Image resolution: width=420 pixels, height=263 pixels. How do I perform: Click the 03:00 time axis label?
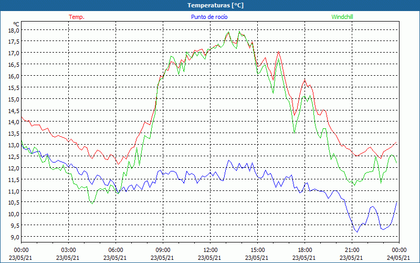[69, 250]
